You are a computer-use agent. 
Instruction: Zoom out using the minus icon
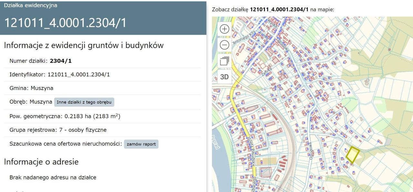point(224,44)
